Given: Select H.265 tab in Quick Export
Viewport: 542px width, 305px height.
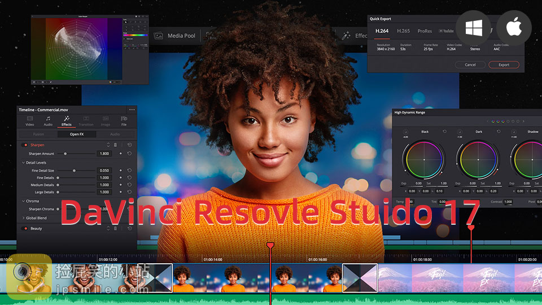Looking at the screenshot, I should [x=403, y=30].
